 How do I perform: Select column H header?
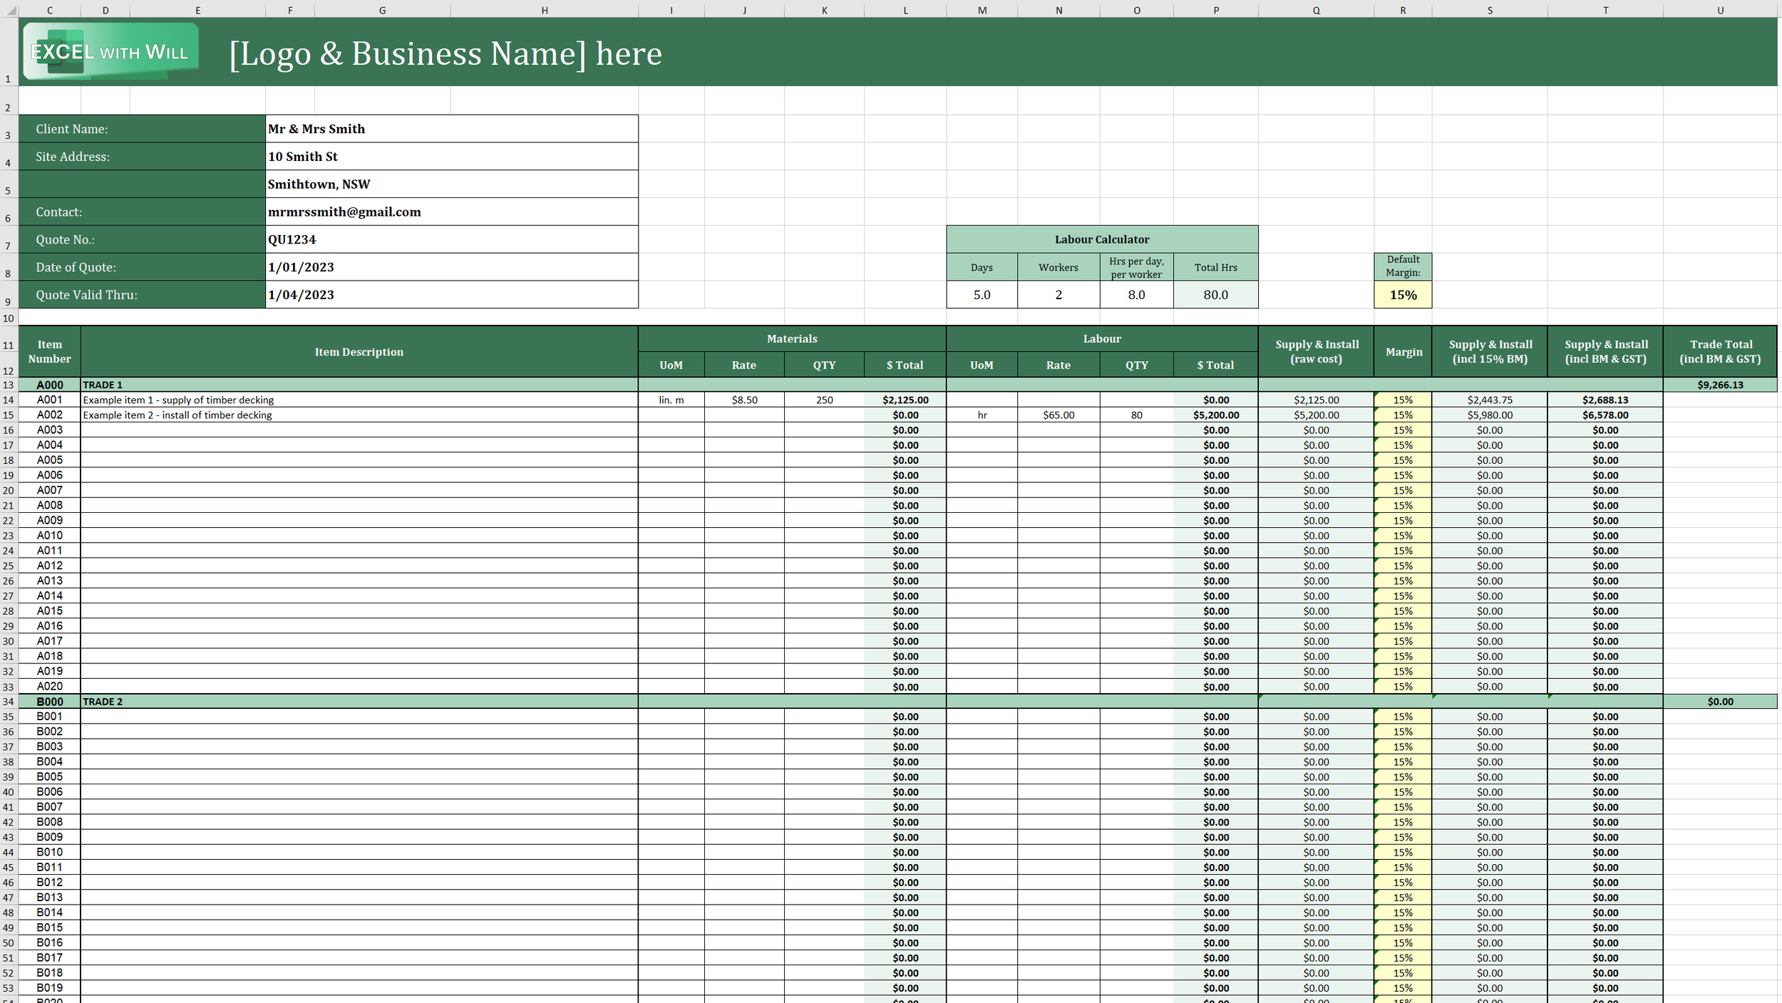[544, 10]
